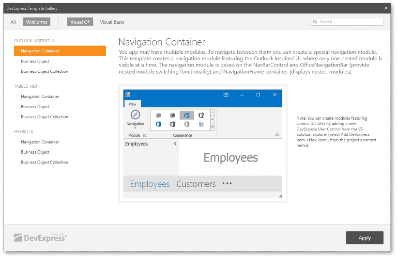Click the preview window's close X icon
The image size is (397, 258).
[x=275, y=95]
